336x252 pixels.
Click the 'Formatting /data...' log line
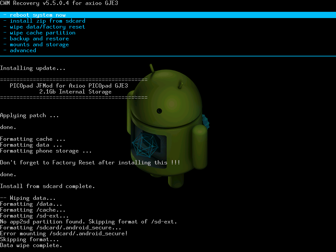click(31, 204)
